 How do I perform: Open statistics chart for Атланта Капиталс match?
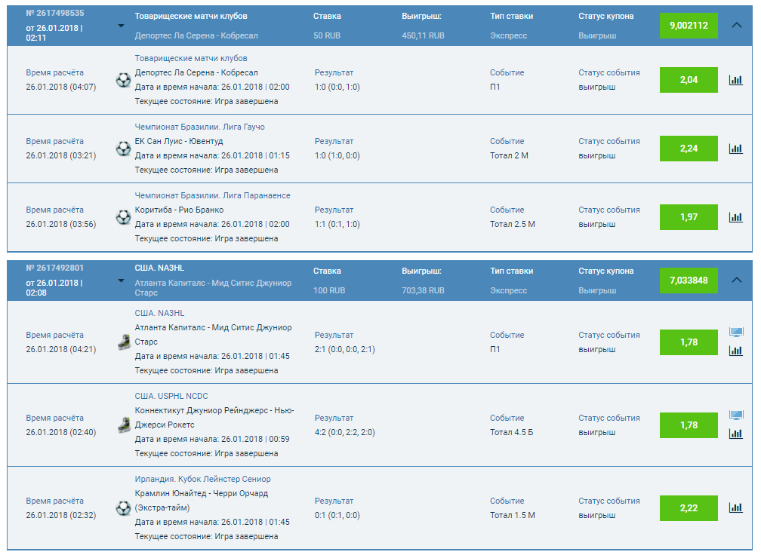coord(736,351)
